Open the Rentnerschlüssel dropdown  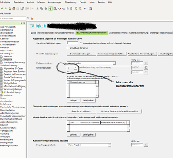click(x=75, y=68)
